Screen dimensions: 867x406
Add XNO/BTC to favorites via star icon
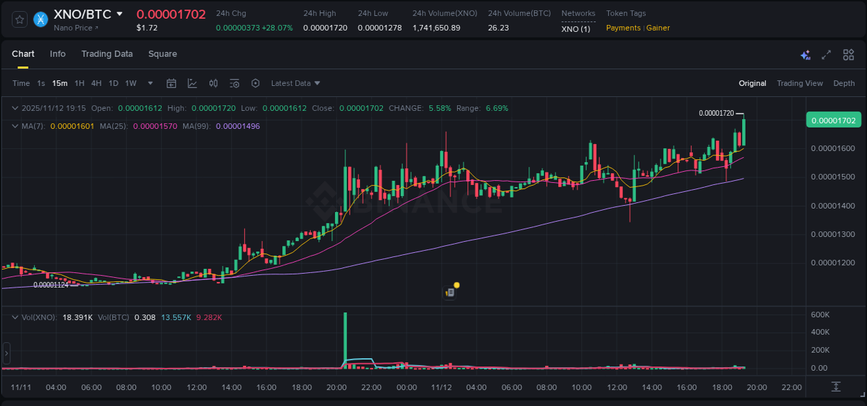(x=19, y=19)
